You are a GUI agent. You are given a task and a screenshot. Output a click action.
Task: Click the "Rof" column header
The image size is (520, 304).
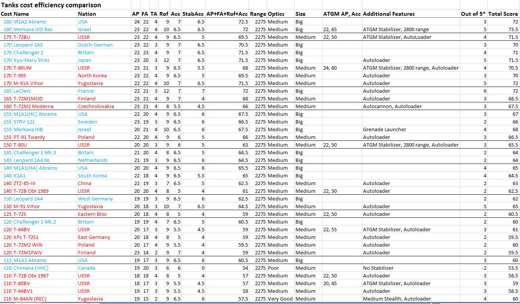(164, 14)
